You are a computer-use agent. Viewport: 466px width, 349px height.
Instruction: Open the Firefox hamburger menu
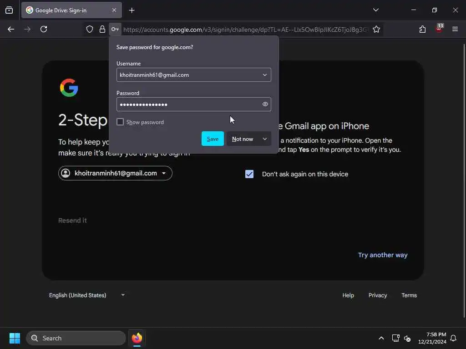point(455,29)
